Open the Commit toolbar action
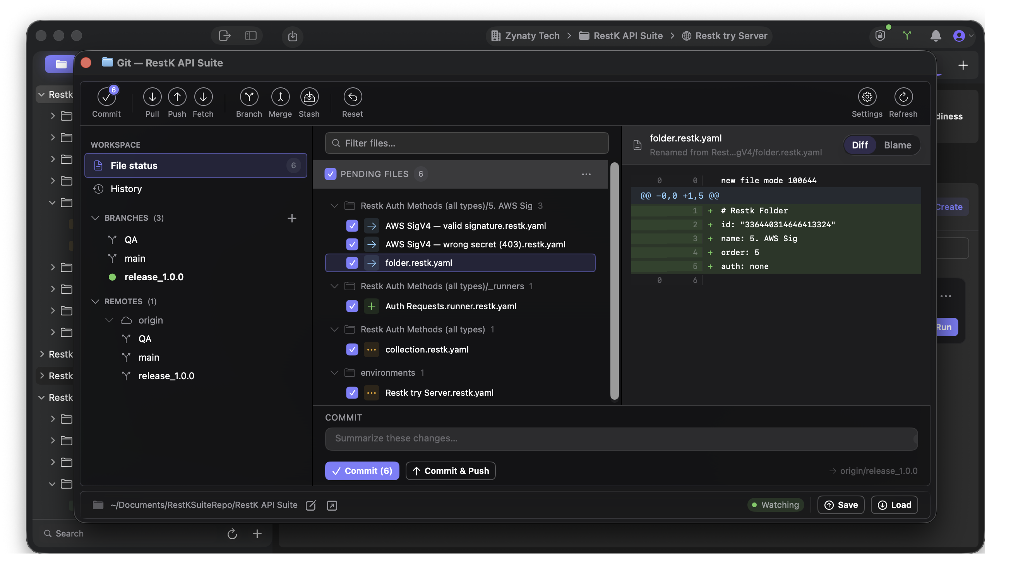This screenshot has height=586, width=1011. [106, 103]
